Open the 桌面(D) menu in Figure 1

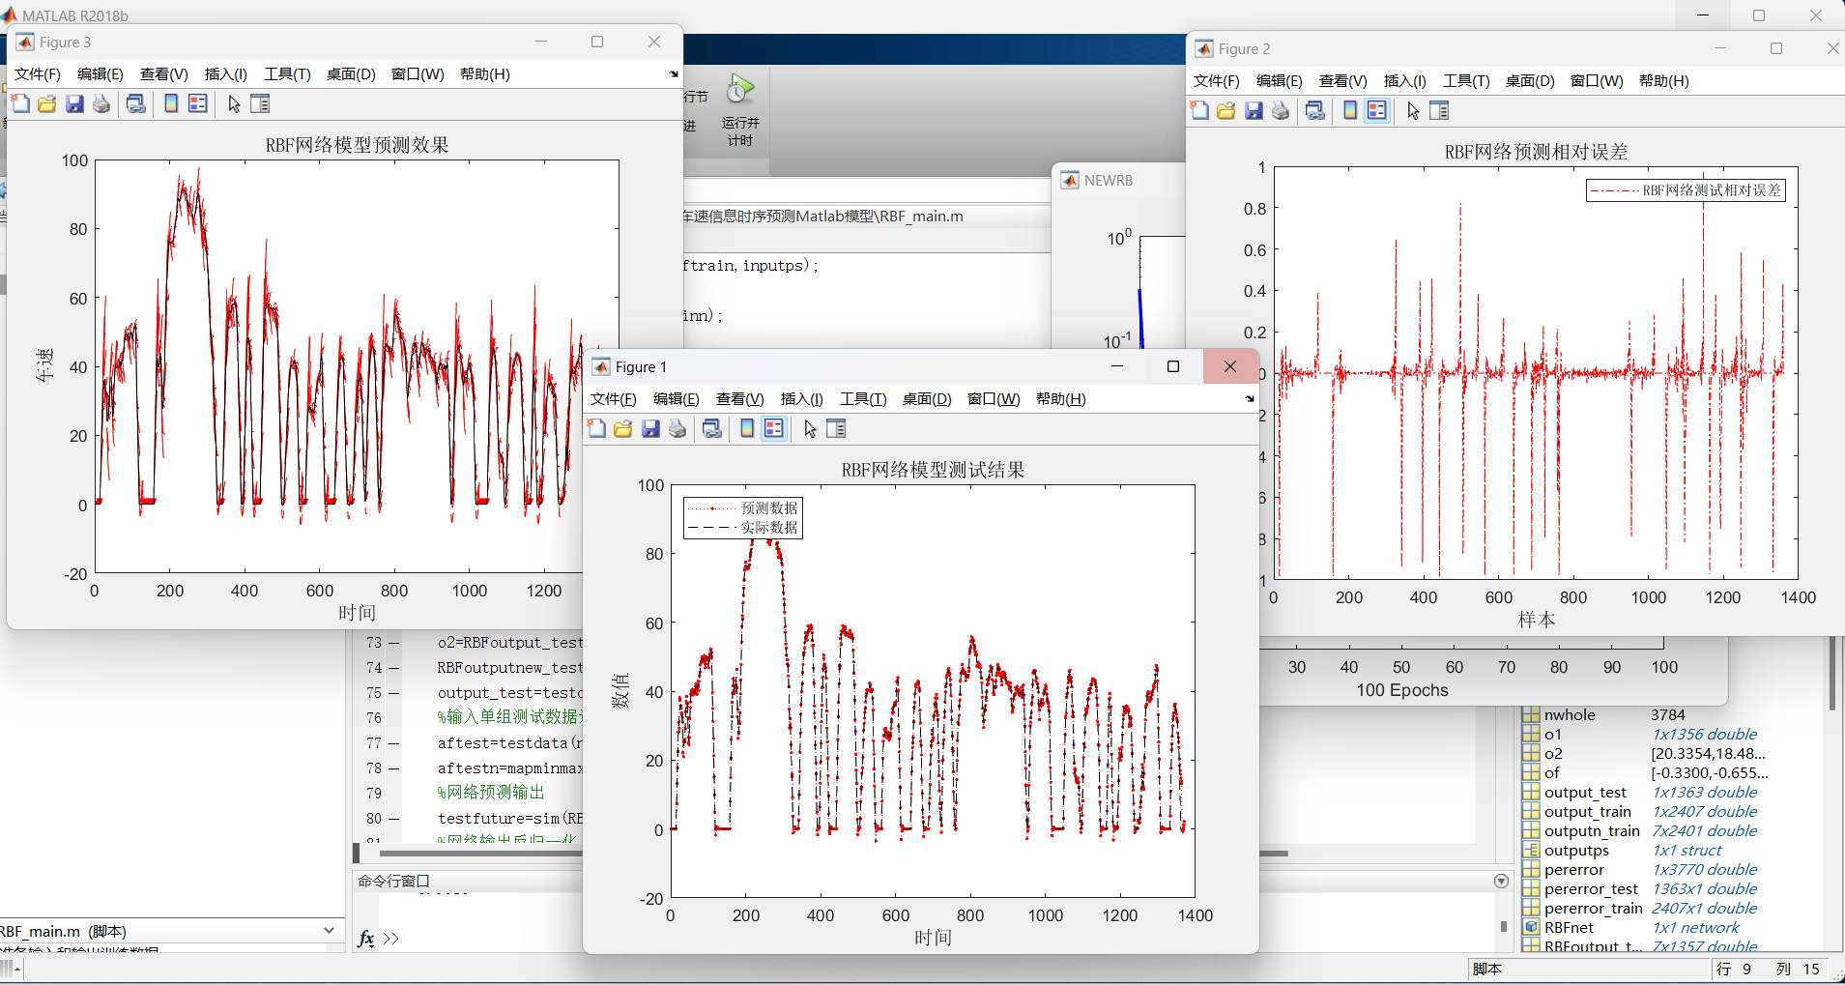[927, 399]
